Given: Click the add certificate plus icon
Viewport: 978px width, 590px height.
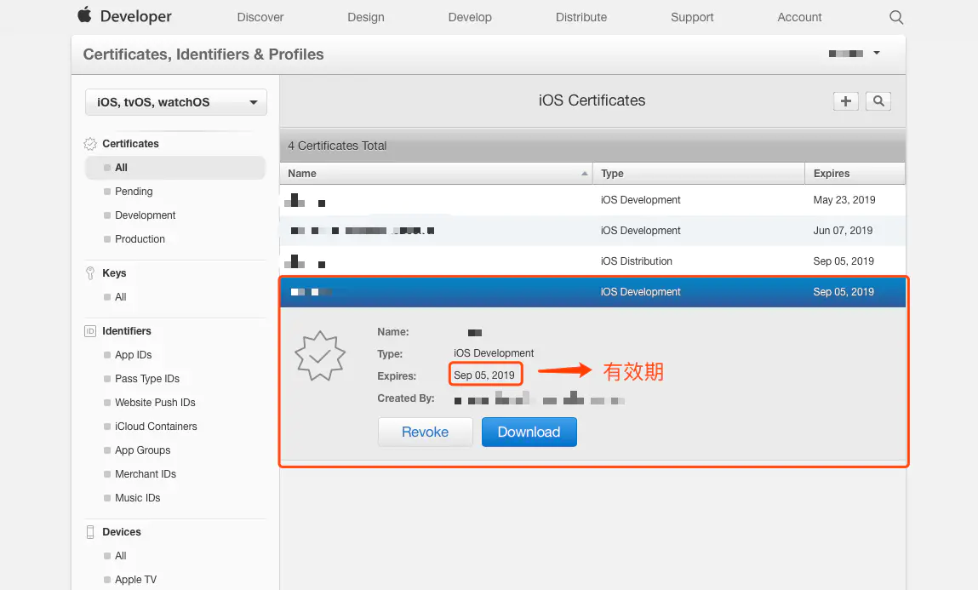Looking at the screenshot, I should tap(846, 101).
